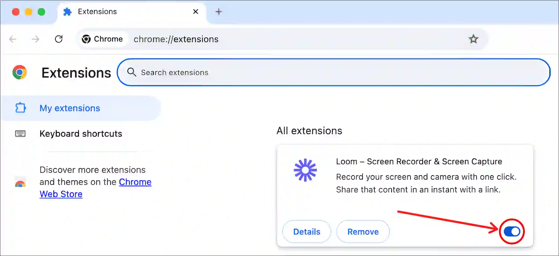Click the Loom description text

tap(426, 183)
